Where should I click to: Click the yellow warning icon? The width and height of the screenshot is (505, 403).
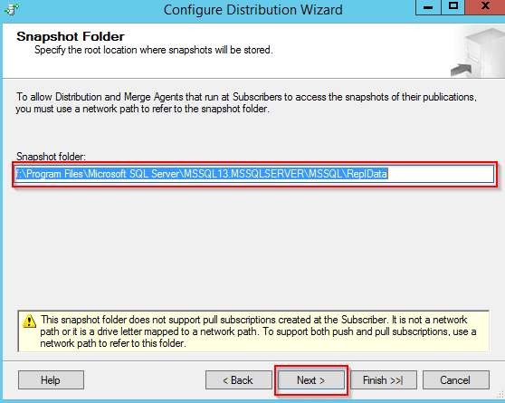coord(29,321)
